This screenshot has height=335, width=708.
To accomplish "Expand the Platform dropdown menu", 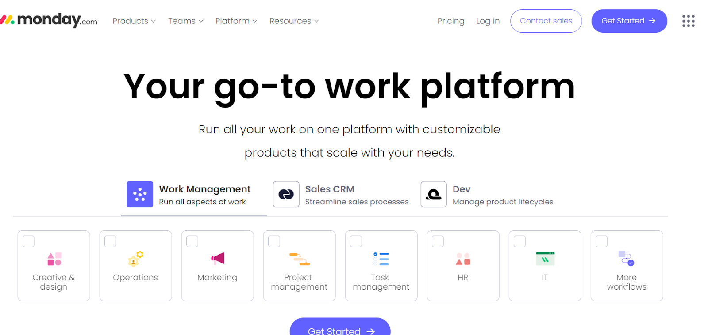I will point(236,21).
